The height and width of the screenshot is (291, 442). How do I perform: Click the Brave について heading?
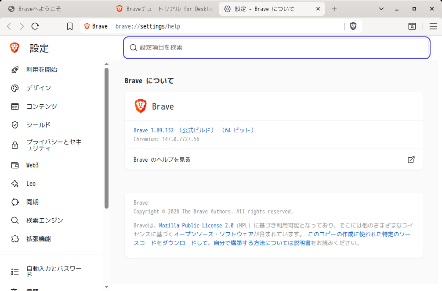149,81
